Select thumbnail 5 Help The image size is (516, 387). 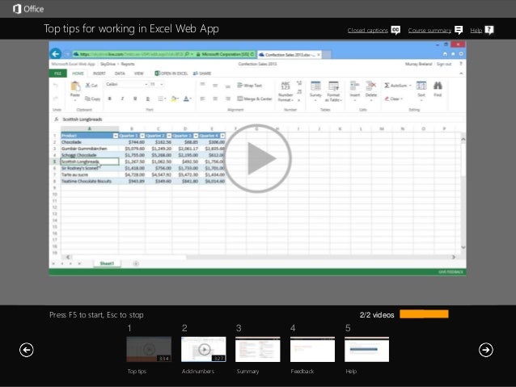coord(366,349)
